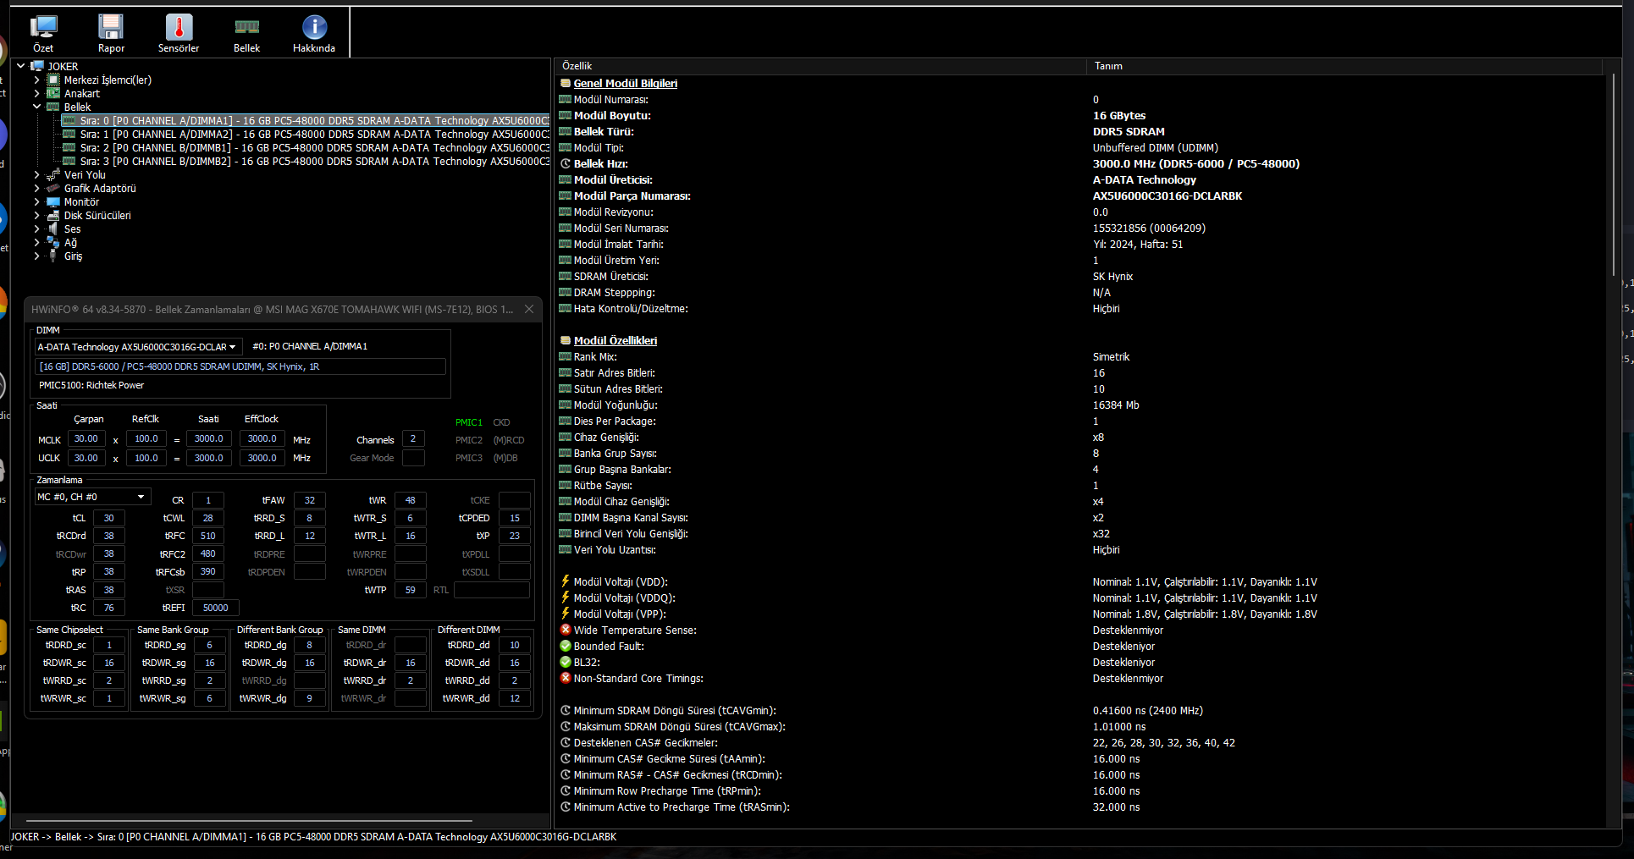Click the Channels count field
The image size is (1634, 859).
point(413,439)
